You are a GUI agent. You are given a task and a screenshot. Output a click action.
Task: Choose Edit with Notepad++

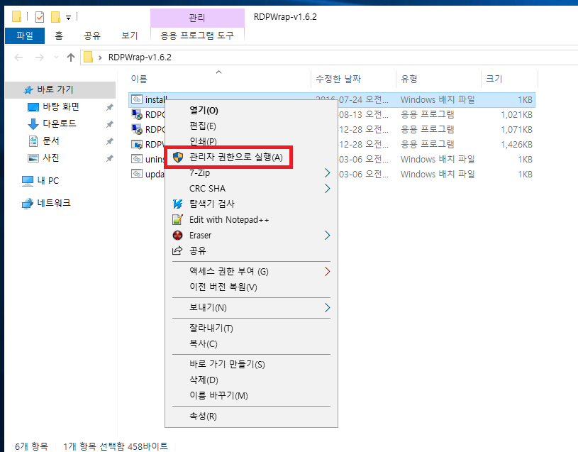(229, 220)
